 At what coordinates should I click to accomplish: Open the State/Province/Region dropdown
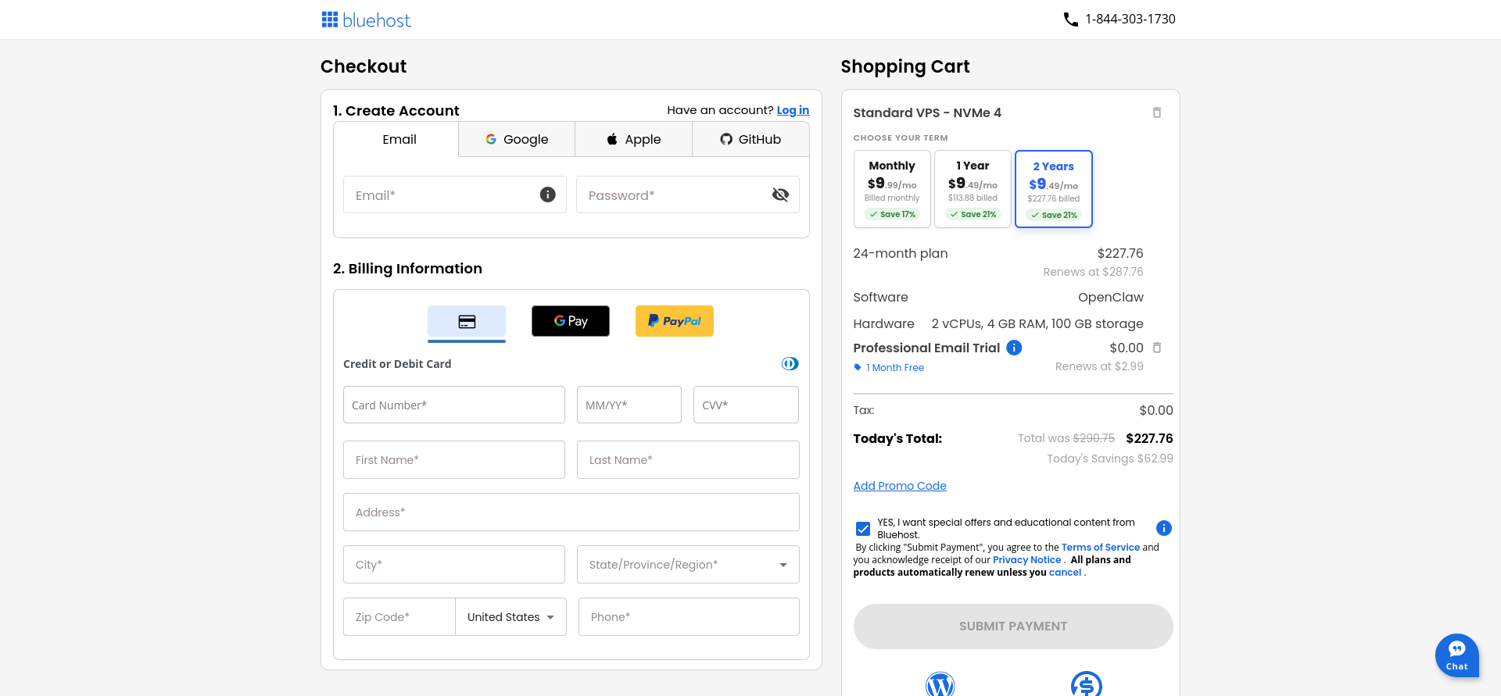click(688, 565)
